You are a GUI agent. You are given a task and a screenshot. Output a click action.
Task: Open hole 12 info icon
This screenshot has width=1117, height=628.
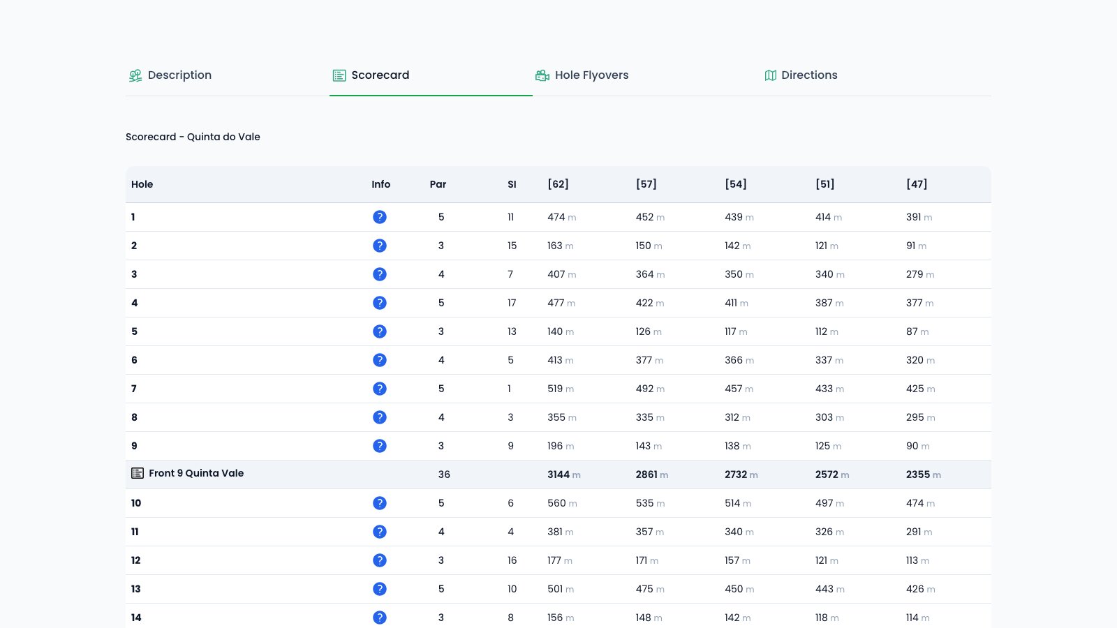pos(380,560)
